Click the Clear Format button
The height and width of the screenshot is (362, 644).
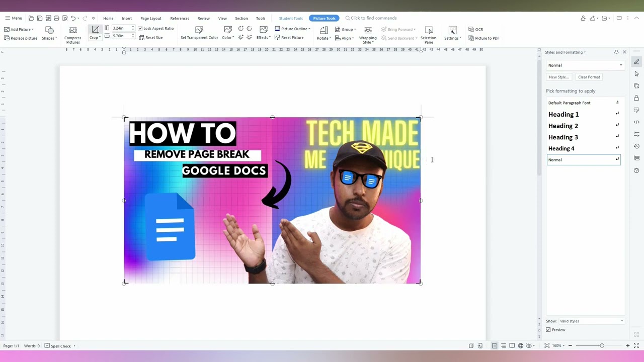[x=589, y=77]
